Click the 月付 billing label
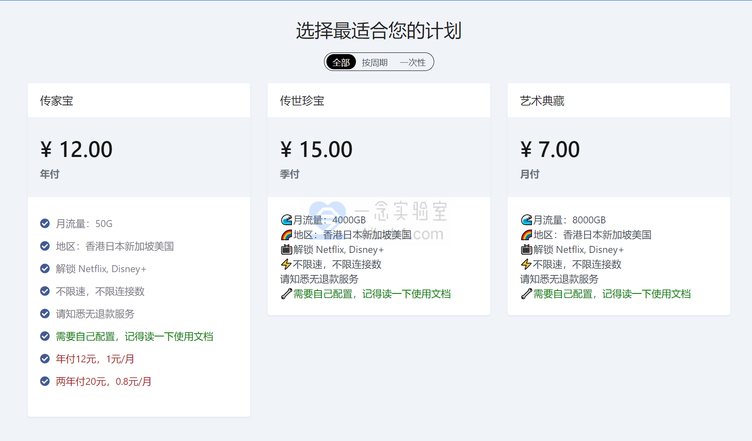 tap(530, 174)
